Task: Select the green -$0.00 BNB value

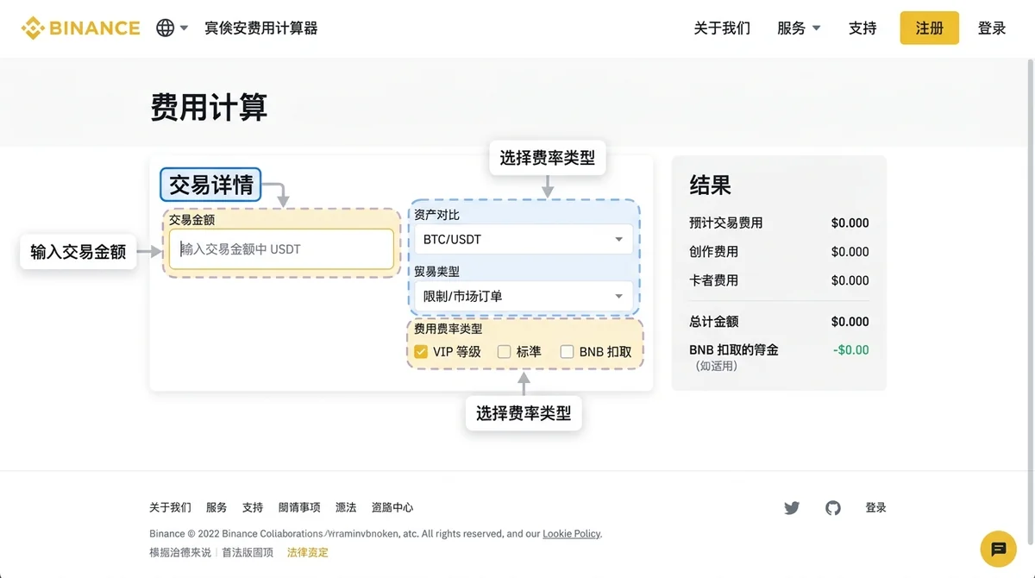Action: (850, 350)
